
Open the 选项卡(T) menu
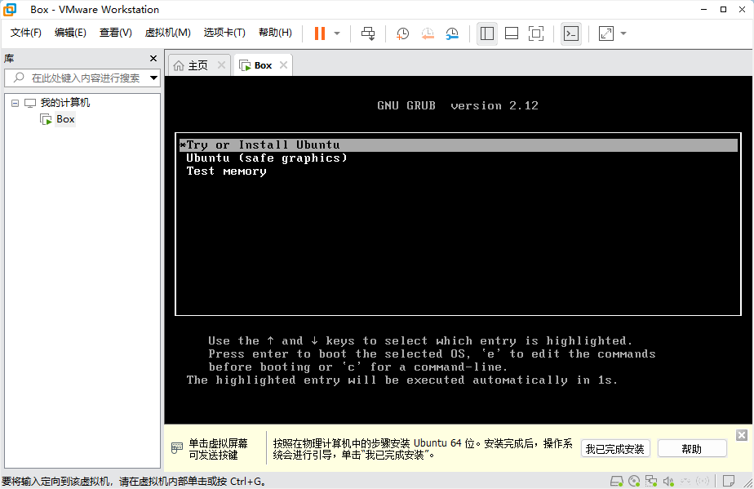[x=224, y=33]
